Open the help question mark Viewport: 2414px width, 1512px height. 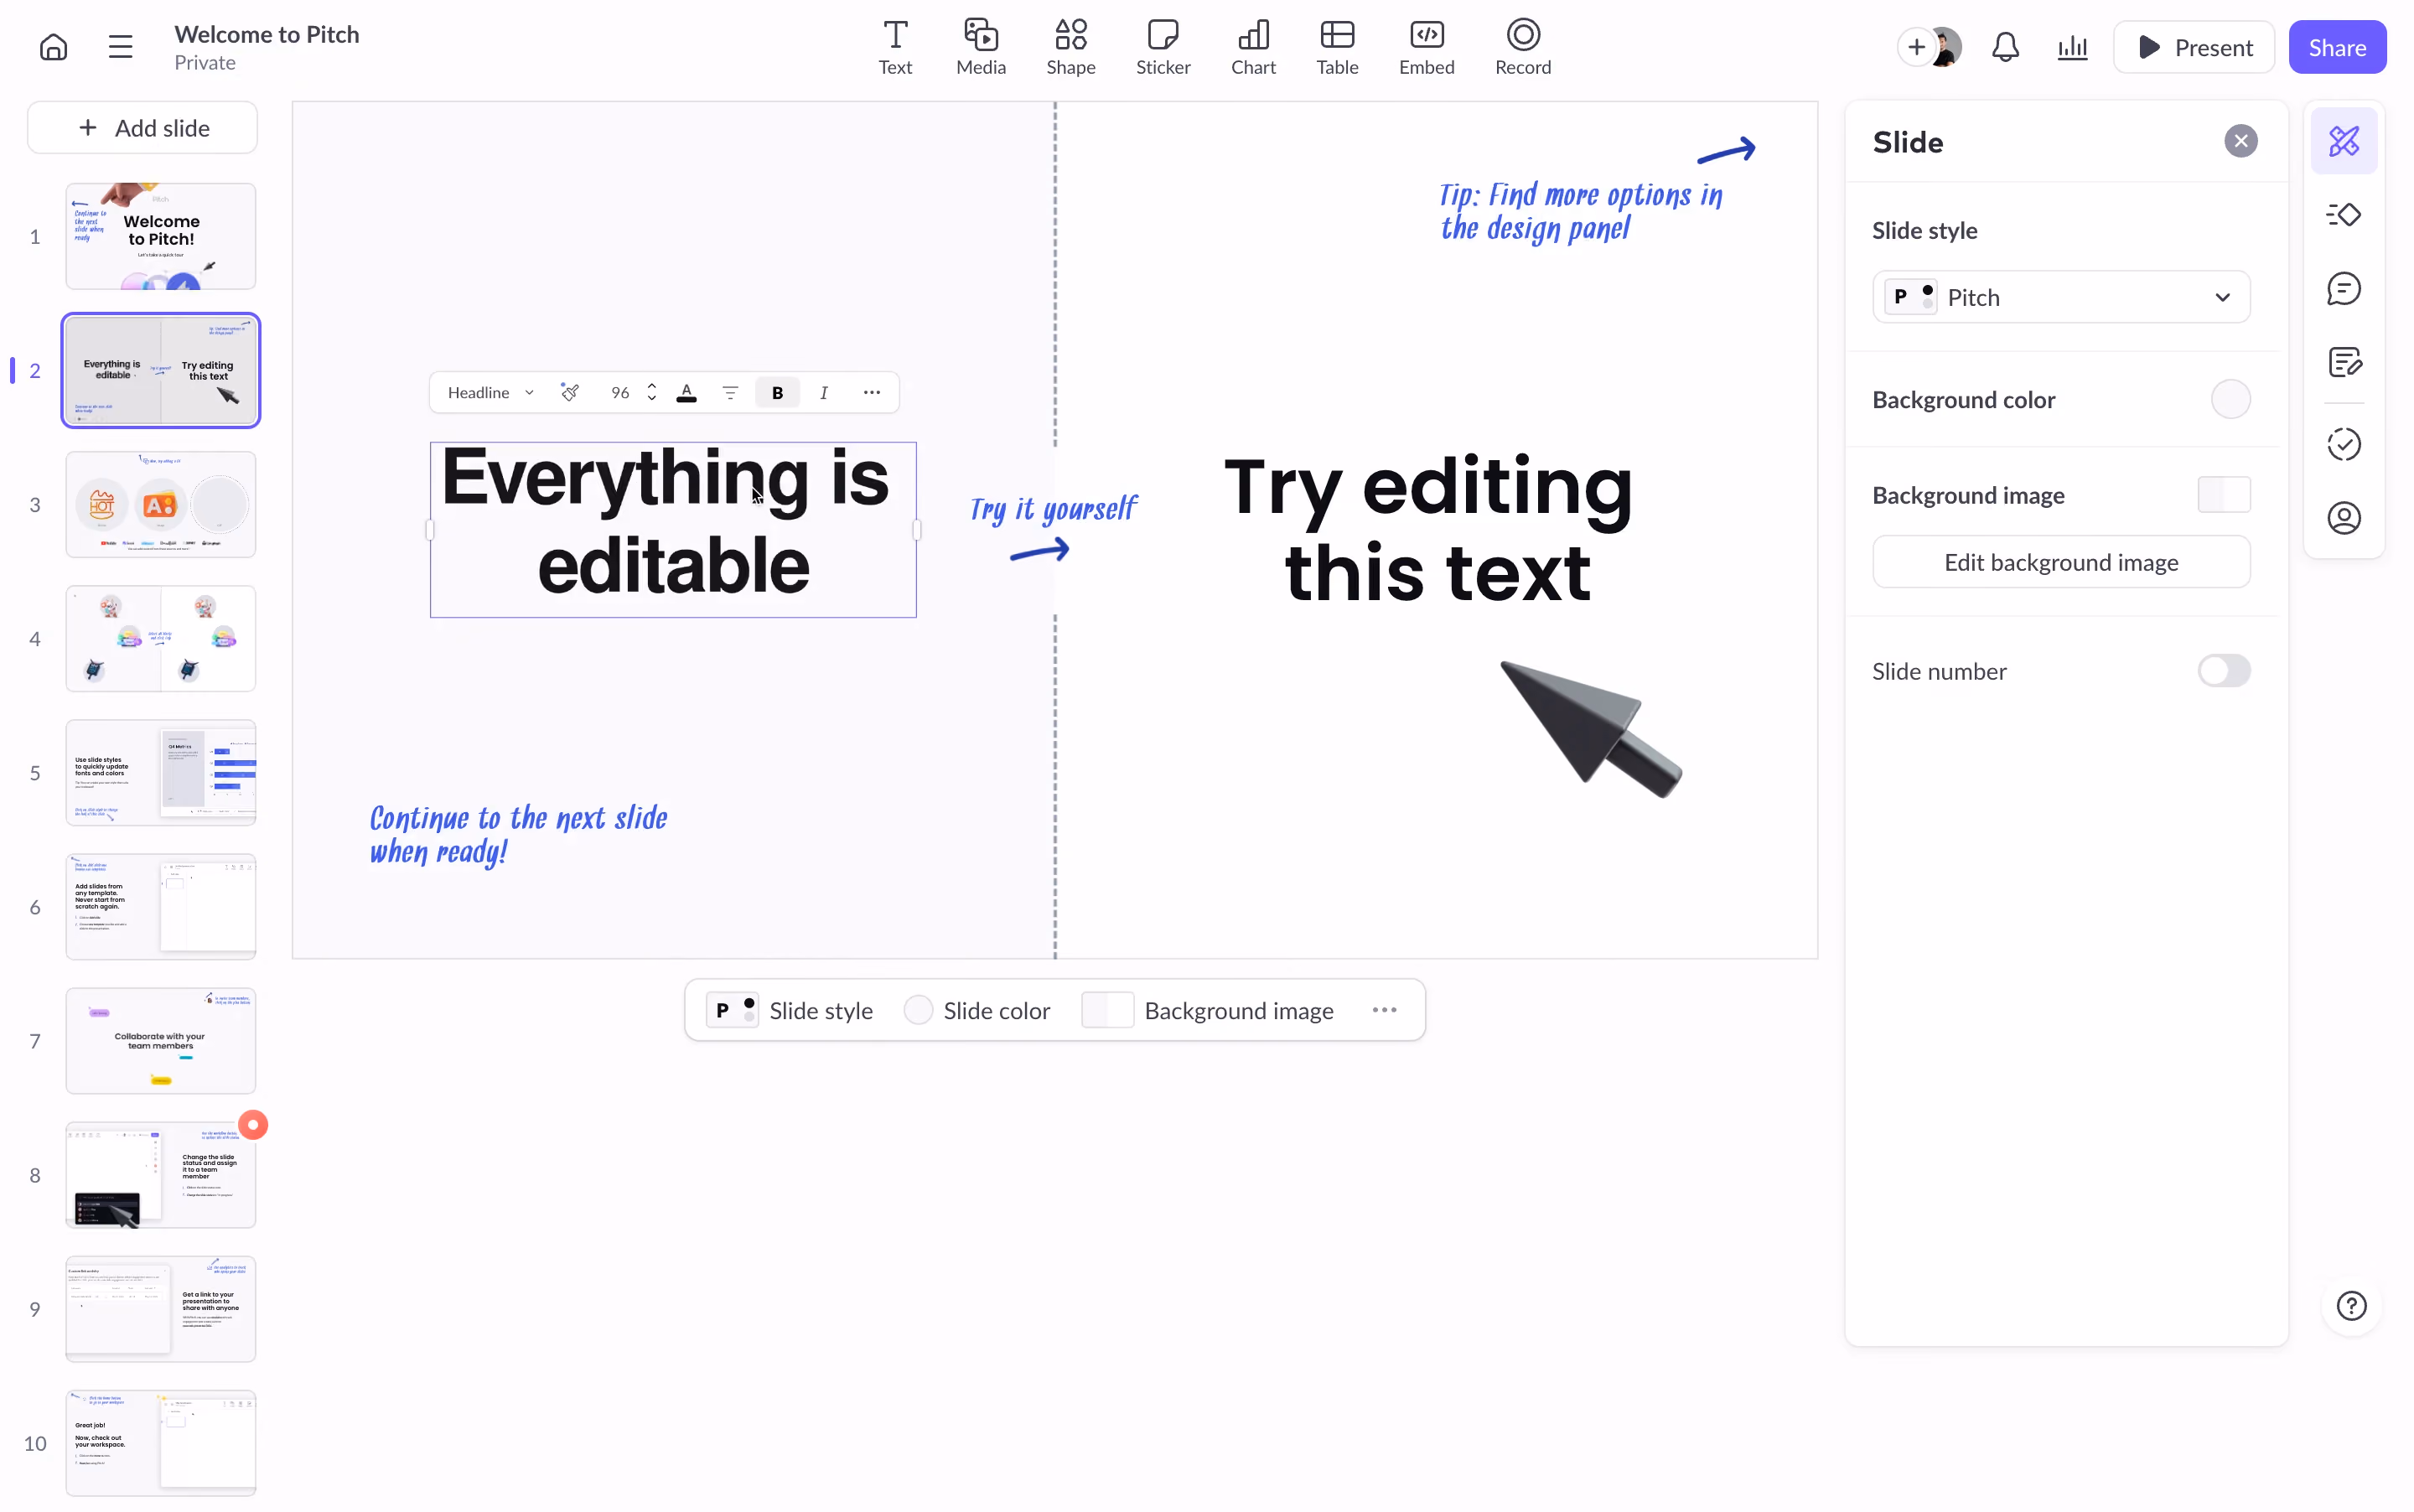(x=2350, y=1305)
